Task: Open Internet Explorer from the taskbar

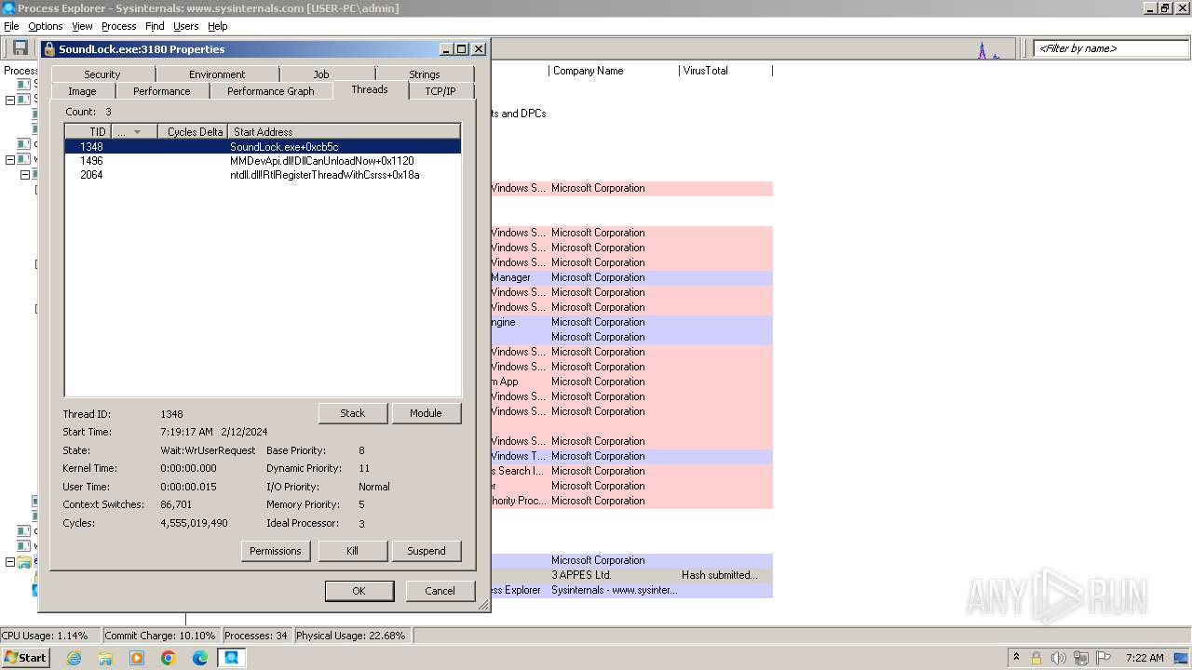Action: [74, 658]
